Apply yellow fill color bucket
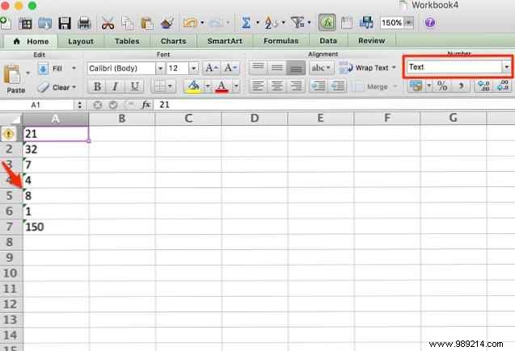This screenshot has width=515, height=351. (x=193, y=86)
